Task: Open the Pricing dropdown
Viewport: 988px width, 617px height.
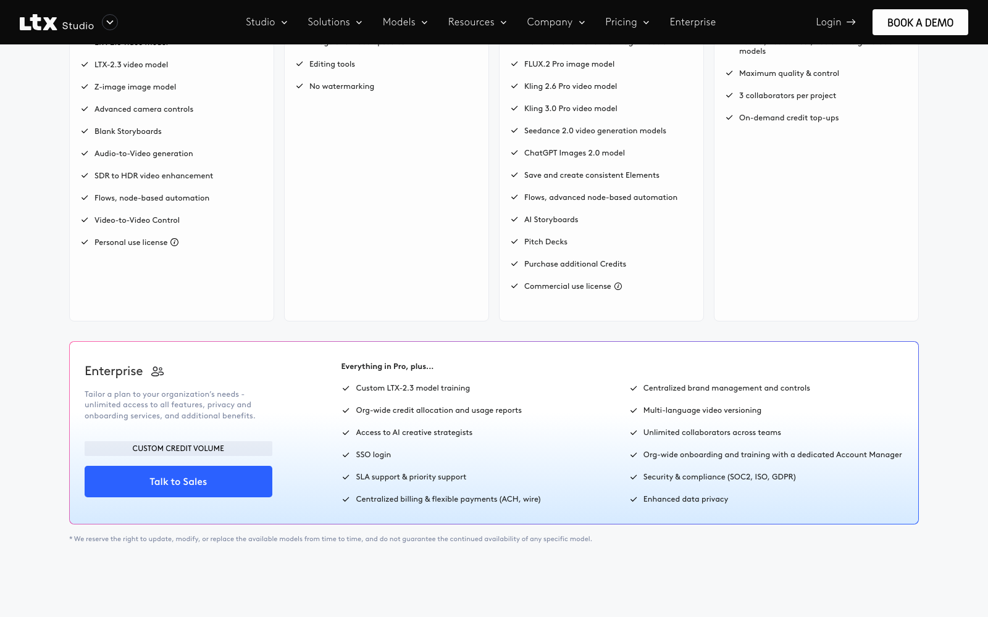Action: [x=627, y=22]
